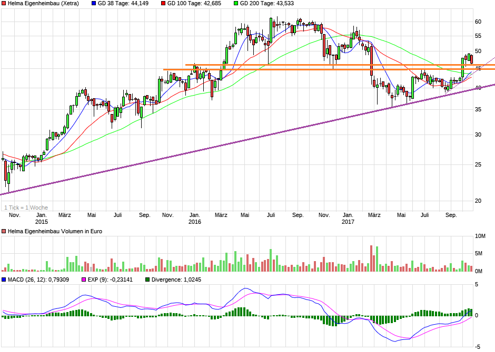This screenshot has height=352, width=495.
Task: Click the 'Helma Eigenheimbau Volumen in Euro' label
Action: tap(55, 231)
